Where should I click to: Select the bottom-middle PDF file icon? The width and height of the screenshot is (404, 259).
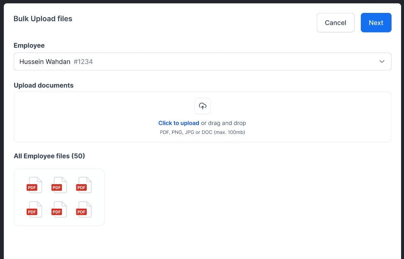(x=59, y=210)
